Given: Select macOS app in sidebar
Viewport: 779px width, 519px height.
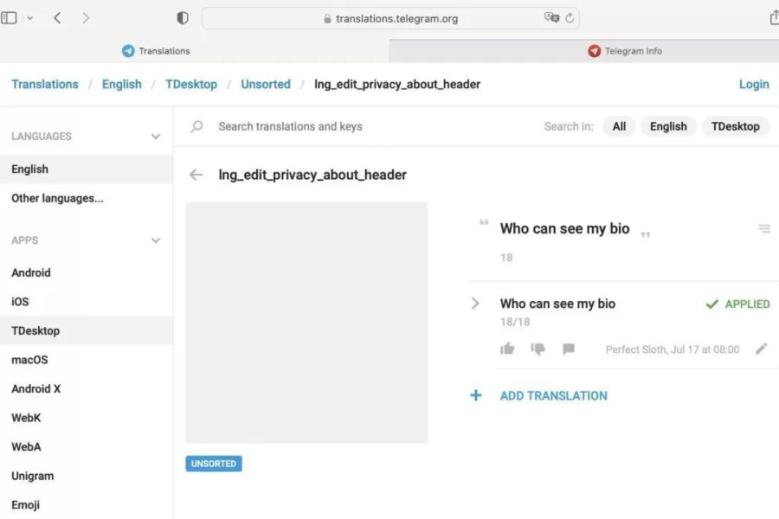Looking at the screenshot, I should click(x=87, y=360).
